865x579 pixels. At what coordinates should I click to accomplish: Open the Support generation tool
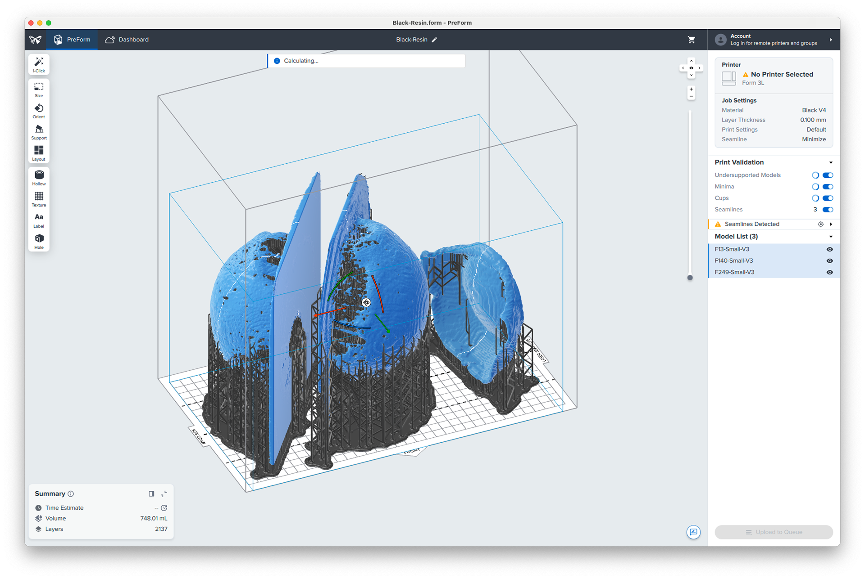pos(39,132)
